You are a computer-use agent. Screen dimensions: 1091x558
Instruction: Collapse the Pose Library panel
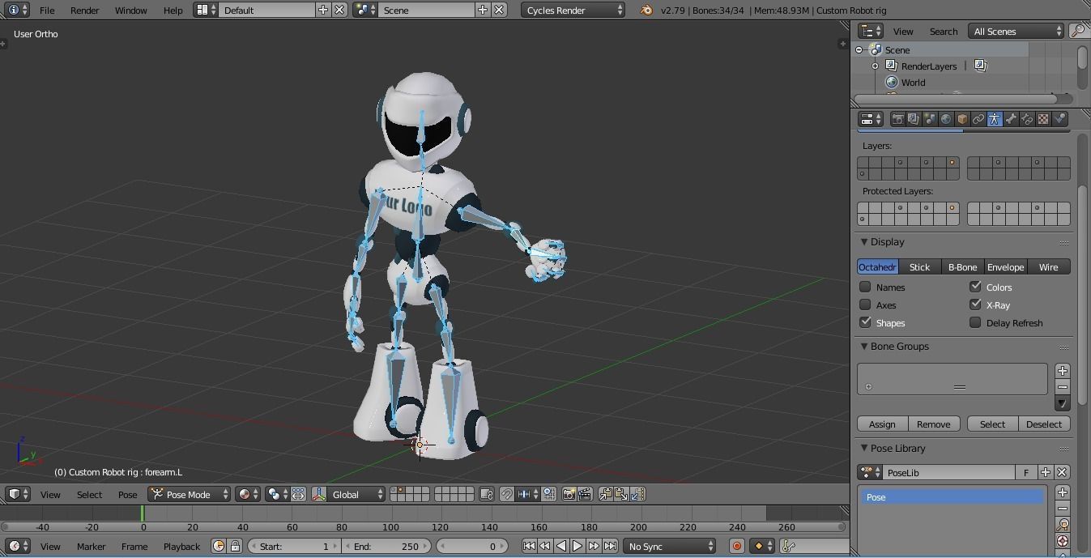coord(864,448)
